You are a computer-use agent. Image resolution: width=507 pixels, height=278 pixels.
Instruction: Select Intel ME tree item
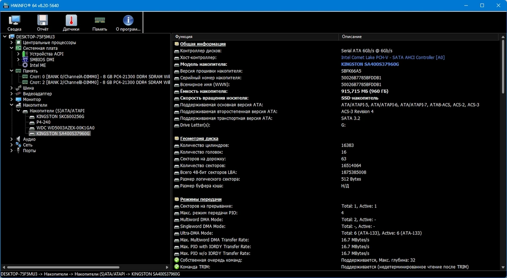[x=38, y=65]
